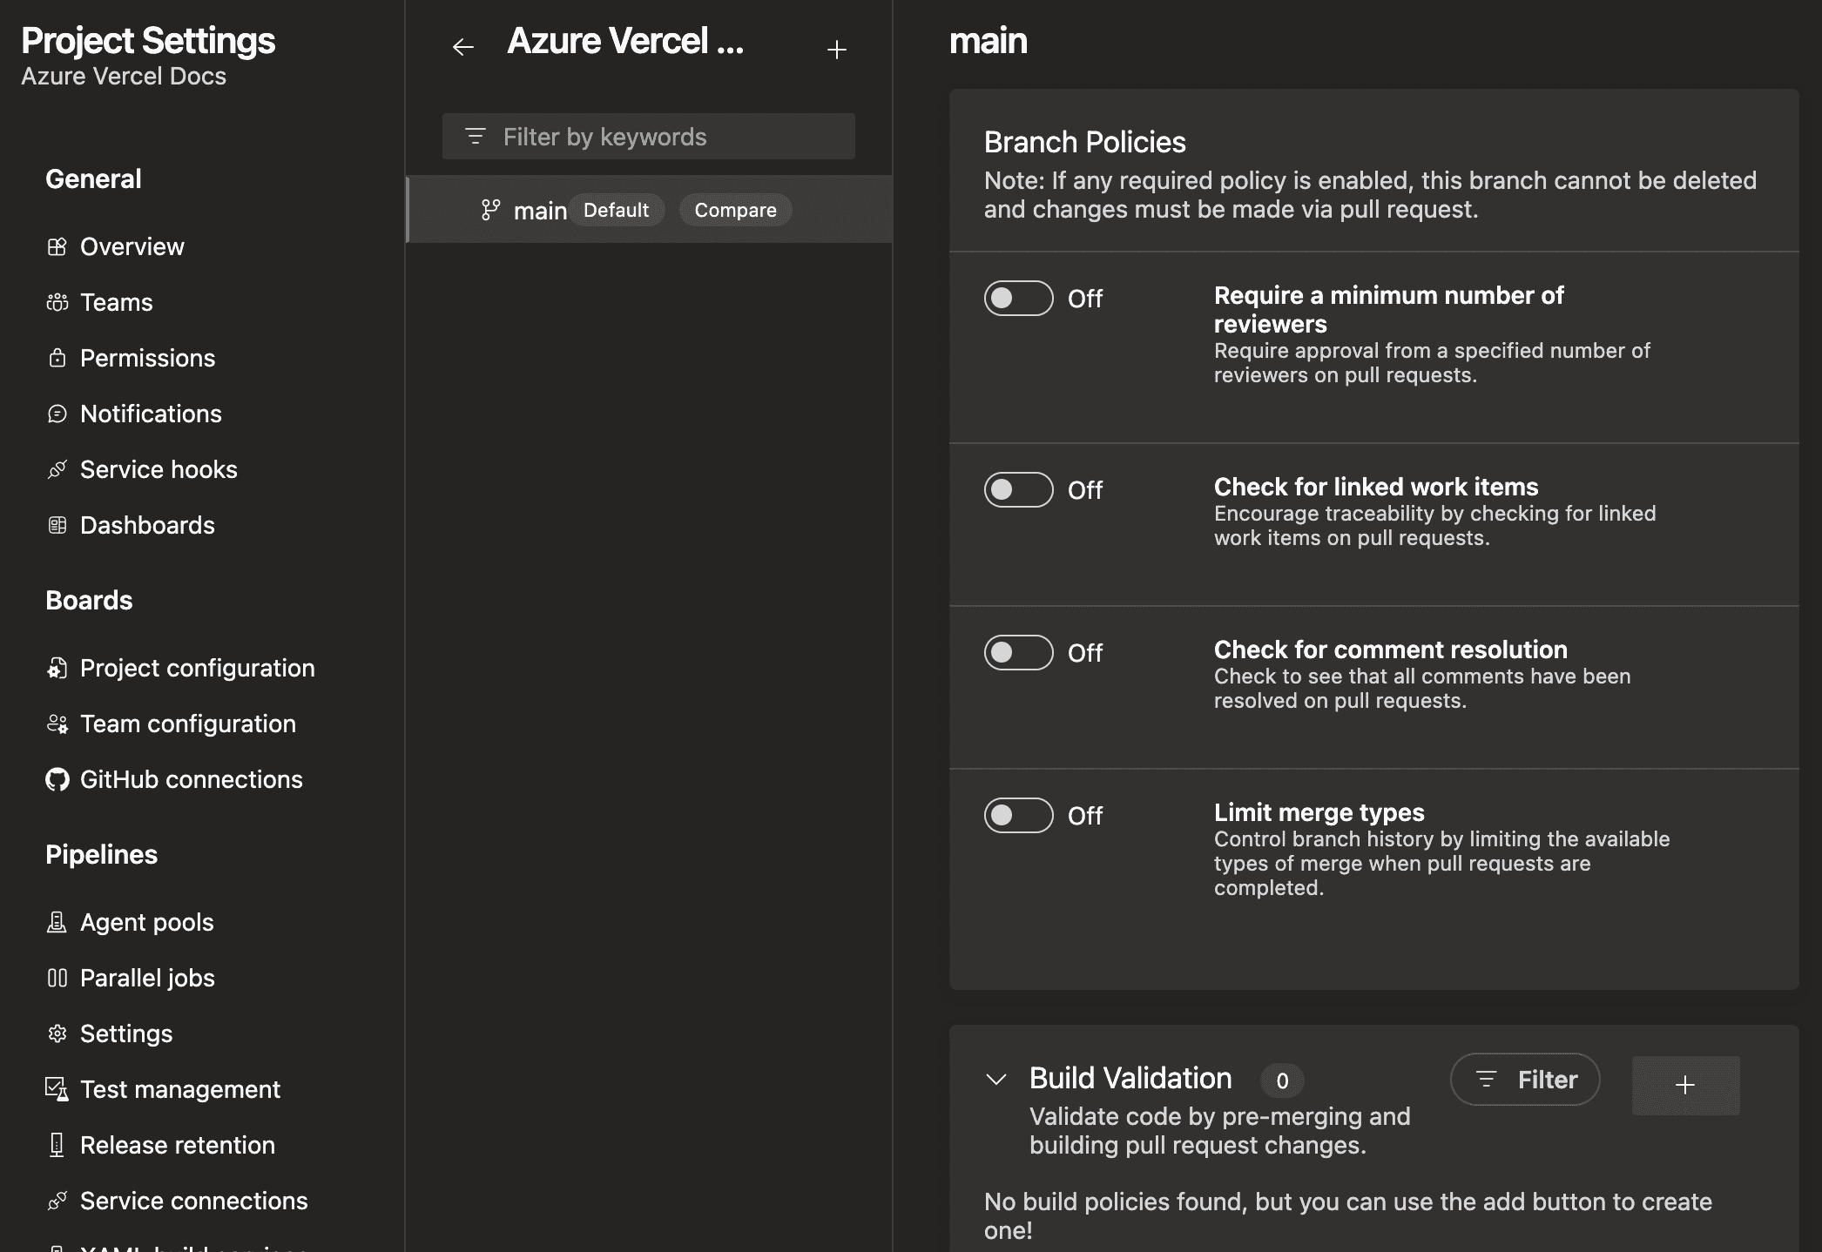Enable Limit merge types policy
This screenshot has height=1252, width=1822.
click(1018, 815)
